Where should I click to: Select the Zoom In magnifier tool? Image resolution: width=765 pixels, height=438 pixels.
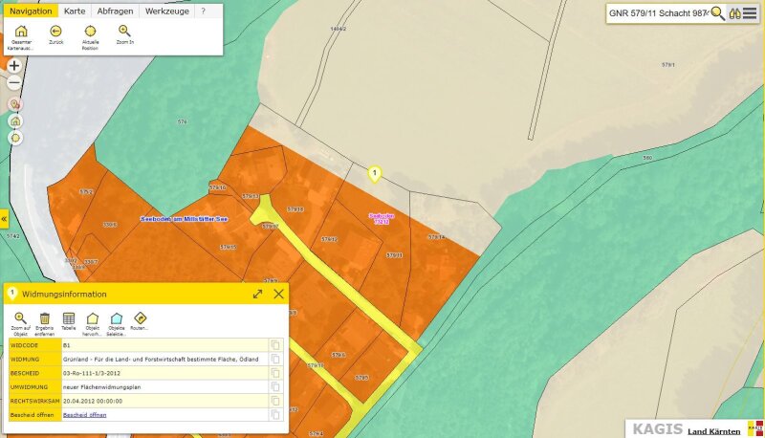124,32
